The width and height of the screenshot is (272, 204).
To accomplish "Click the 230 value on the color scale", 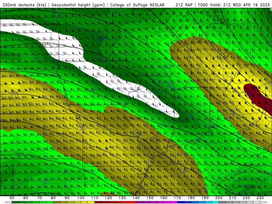I will click(x=260, y=198).
